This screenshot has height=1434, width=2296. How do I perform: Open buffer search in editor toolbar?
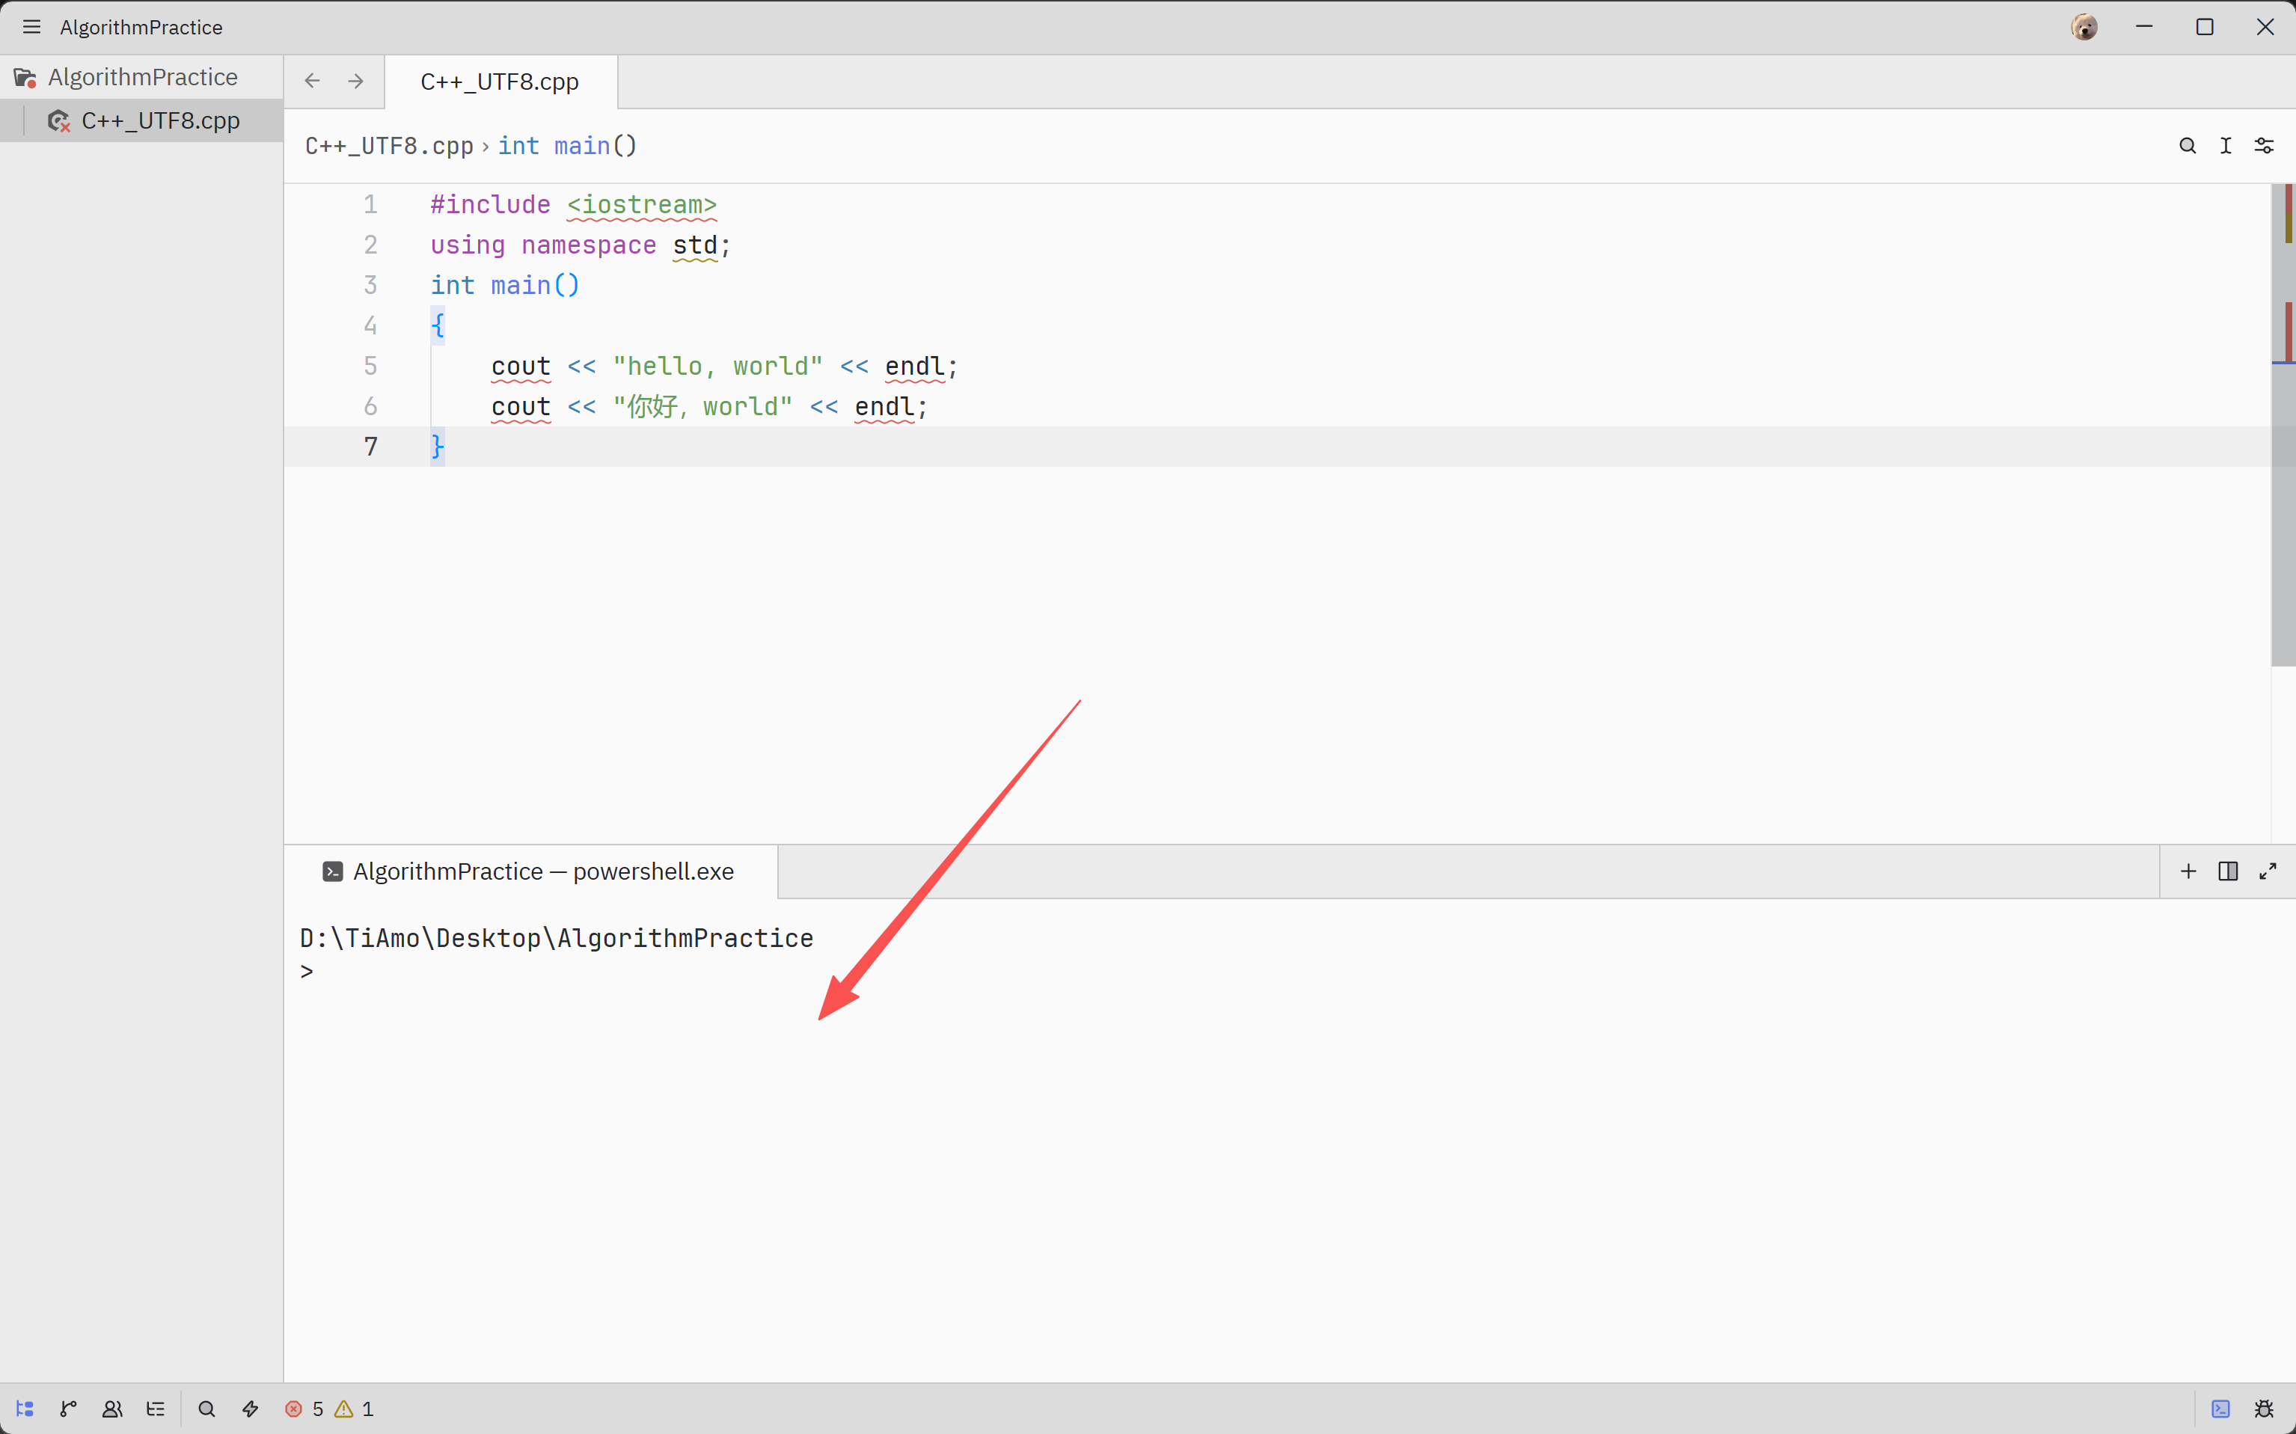[x=2187, y=146]
